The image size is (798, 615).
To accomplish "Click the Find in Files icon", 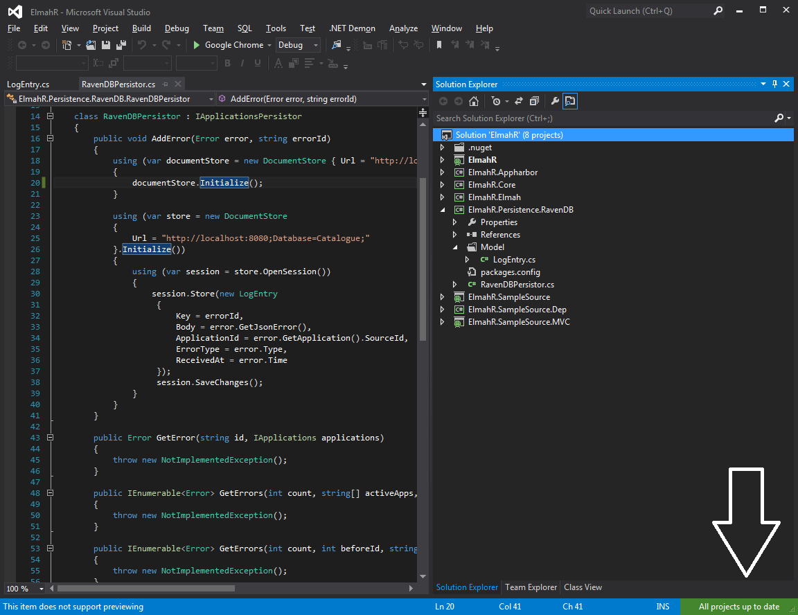I will 337,45.
